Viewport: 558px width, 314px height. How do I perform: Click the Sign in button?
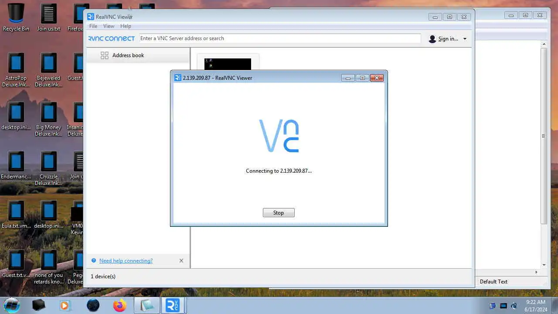tap(448, 39)
